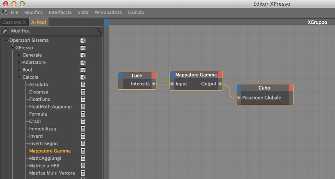This screenshot has height=179, width=335.
Task: Click the calculator icon next to Formula
Action: [x=83, y=114]
